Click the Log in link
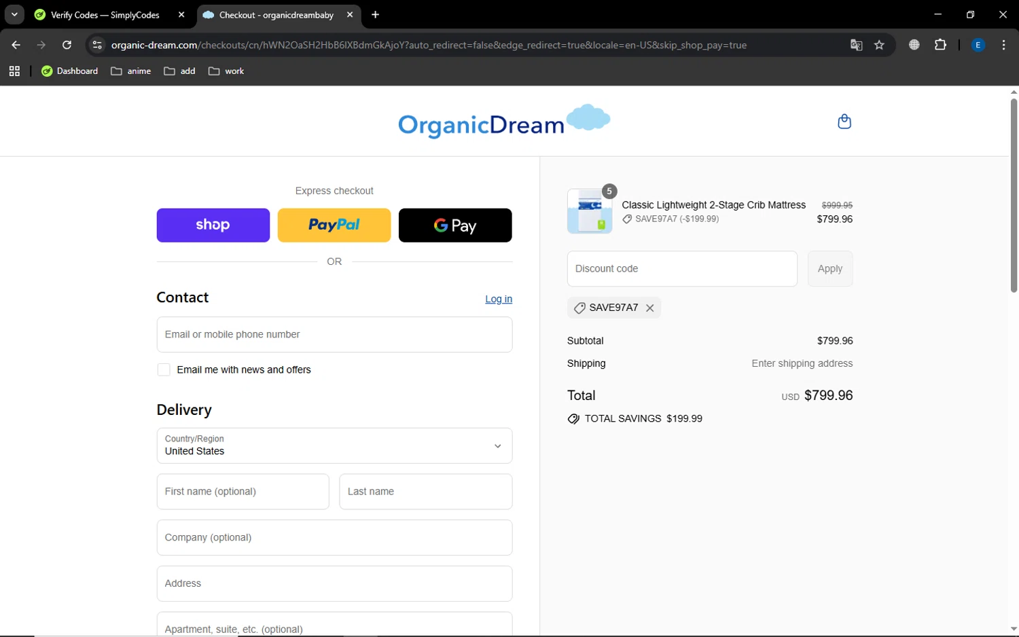Image resolution: width=1019 pixels, height=637 pixels. (499, 299)
